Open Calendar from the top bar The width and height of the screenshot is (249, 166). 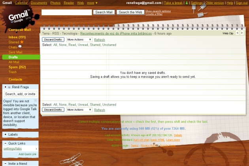tap(21, 3)
